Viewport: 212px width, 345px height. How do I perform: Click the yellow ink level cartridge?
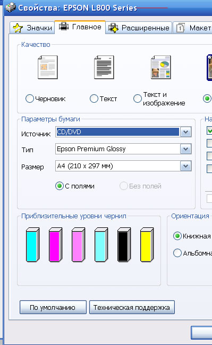pos(147,245)
